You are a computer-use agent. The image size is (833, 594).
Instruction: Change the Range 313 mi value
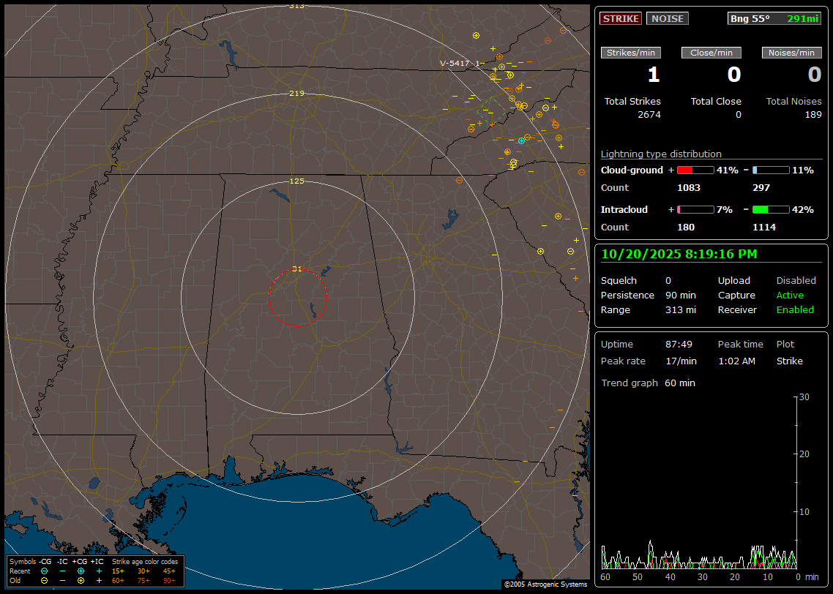[x=680, y=309]
